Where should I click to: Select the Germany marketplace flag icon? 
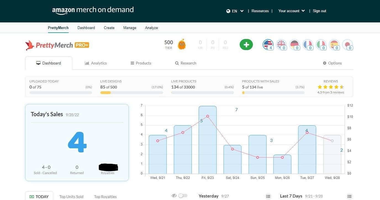[294, 45]
